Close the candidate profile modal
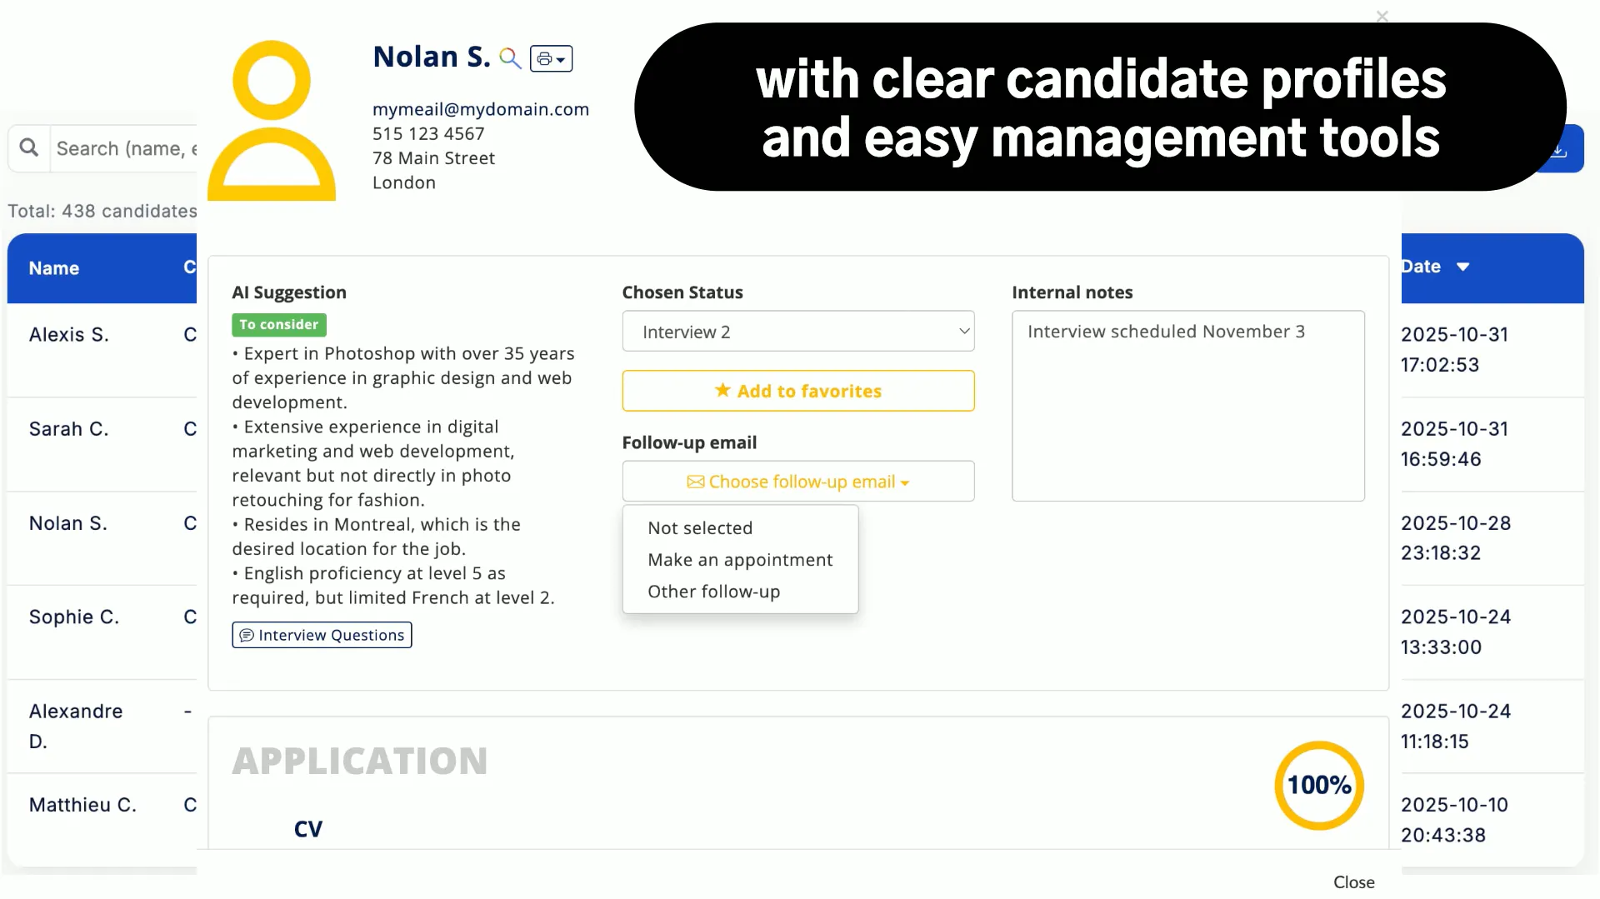This screenshot has height=899, width=1600. coord(1353,882)
